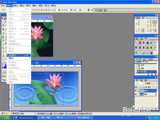This screenshot has width=160, height=120.
Task: Open the 文件 menu
Action: coord(3,5)
